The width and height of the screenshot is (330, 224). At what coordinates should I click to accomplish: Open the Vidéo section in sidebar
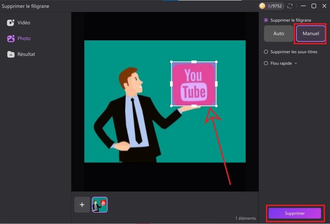coord(18,22)
